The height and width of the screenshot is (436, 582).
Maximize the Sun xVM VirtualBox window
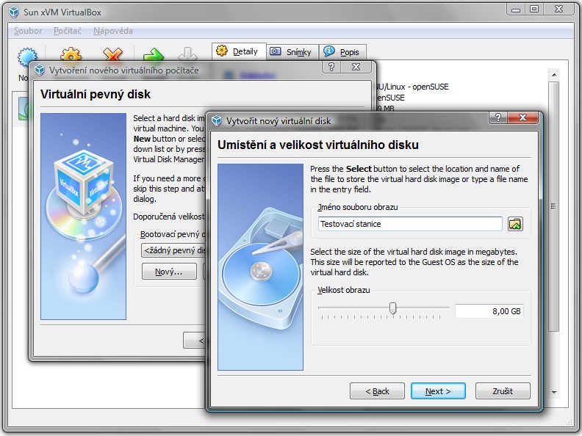(534, 9)
